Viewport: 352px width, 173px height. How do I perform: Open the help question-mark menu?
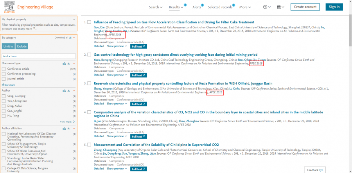click(x=267, y=7)
